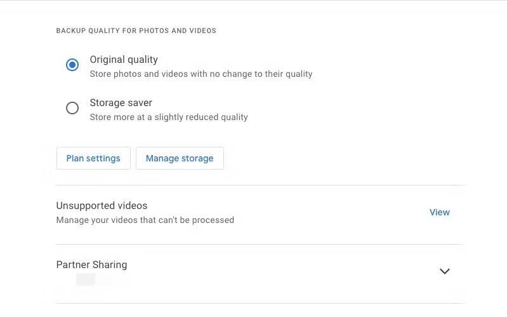
Task: Click the border line at the page top
Action: 254,1
